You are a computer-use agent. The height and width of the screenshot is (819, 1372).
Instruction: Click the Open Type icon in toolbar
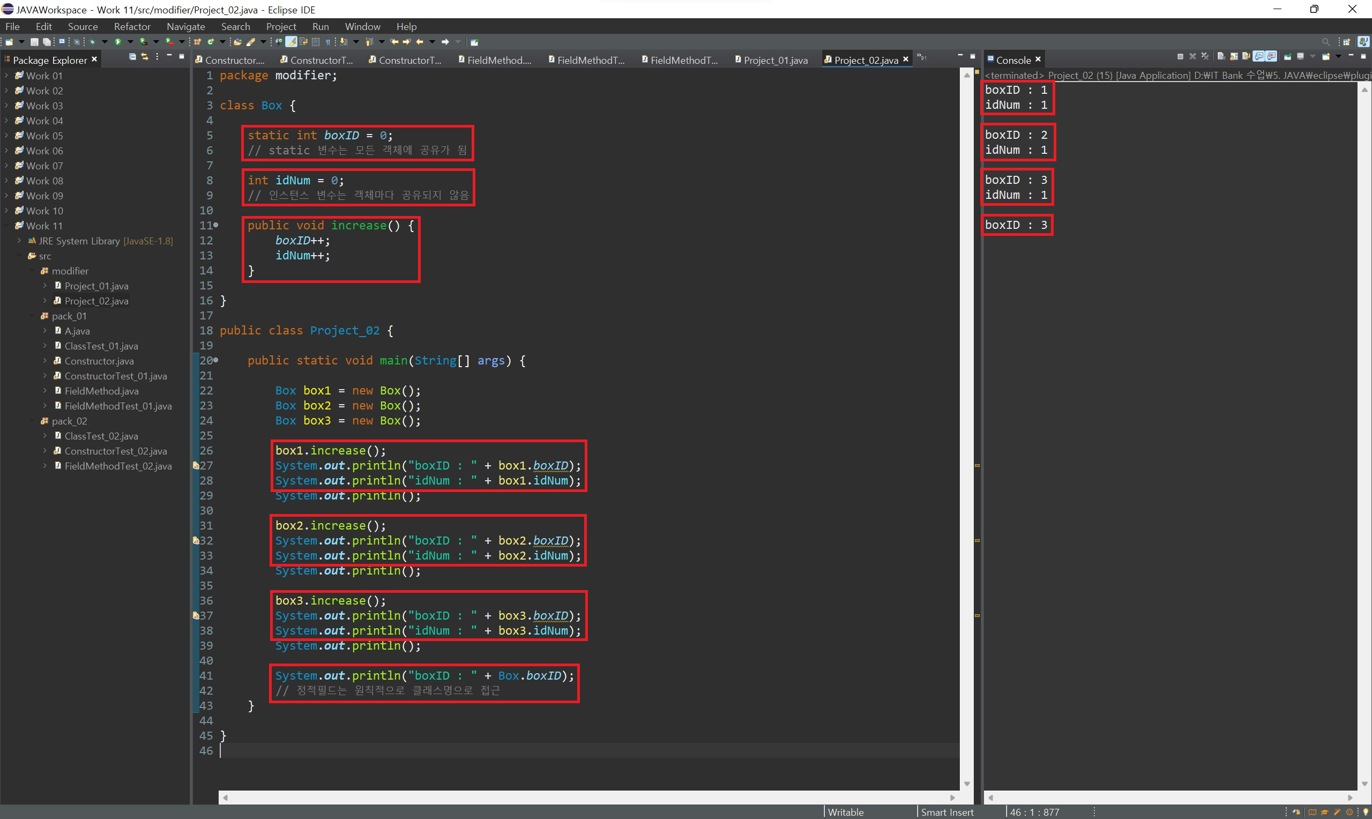click(238, 42)
